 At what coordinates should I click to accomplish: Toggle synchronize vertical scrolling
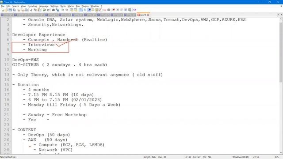[72, 10]
